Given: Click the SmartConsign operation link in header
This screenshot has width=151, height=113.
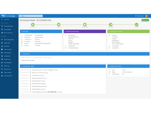Looking at the screenshot, I should (139, 16).
